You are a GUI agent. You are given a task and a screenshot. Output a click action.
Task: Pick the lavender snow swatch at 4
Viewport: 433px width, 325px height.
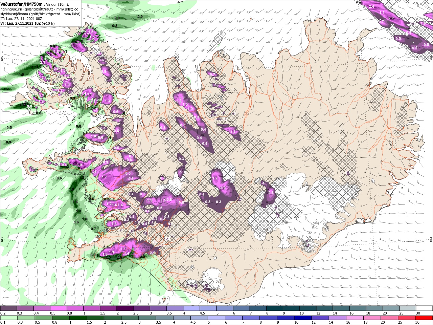click(x=191, y=308)
